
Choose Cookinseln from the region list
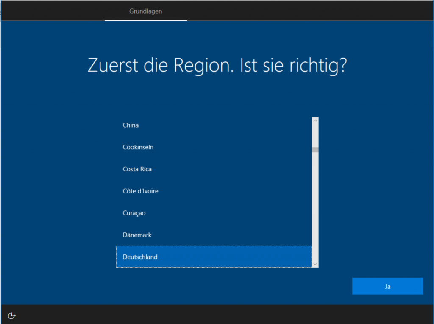(x=214, y=147)
